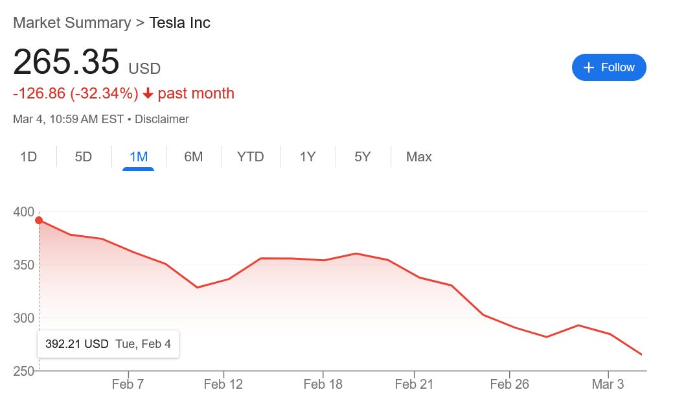Image resolution: width=686 pixels, height=403 pixels.
Task: Choose the 5Y range tab
Action: (363, 157)
